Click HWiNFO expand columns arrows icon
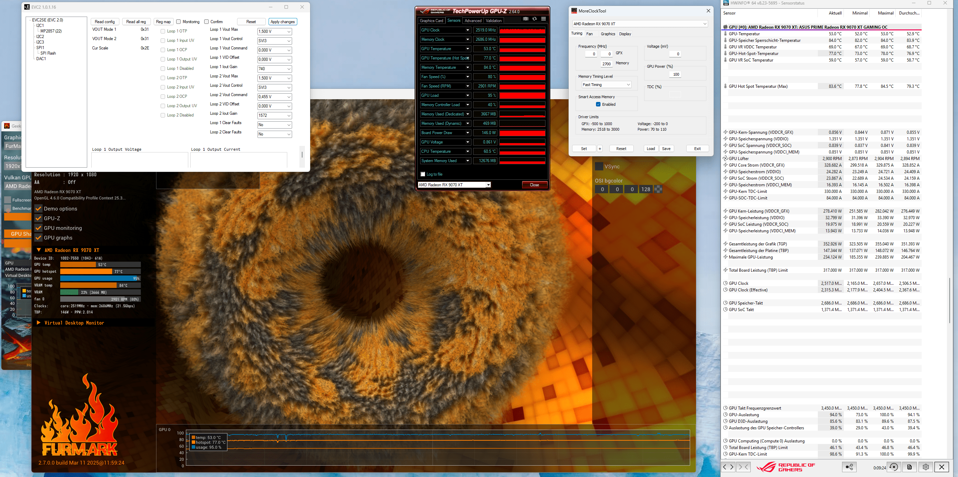Image resolution: width=958 pixels, height=477 pixels. [x=728, y=467]
